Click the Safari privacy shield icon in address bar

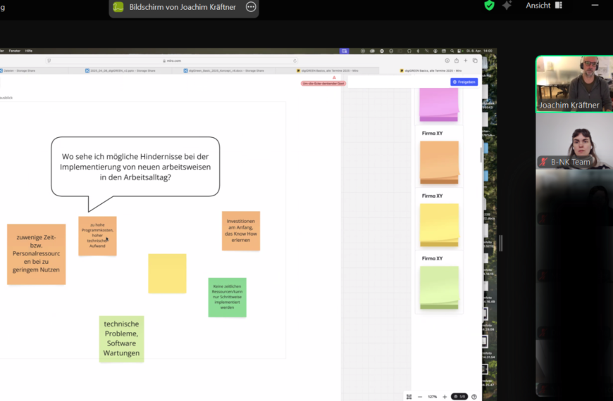pyautogui.click(x=49, y=61)
